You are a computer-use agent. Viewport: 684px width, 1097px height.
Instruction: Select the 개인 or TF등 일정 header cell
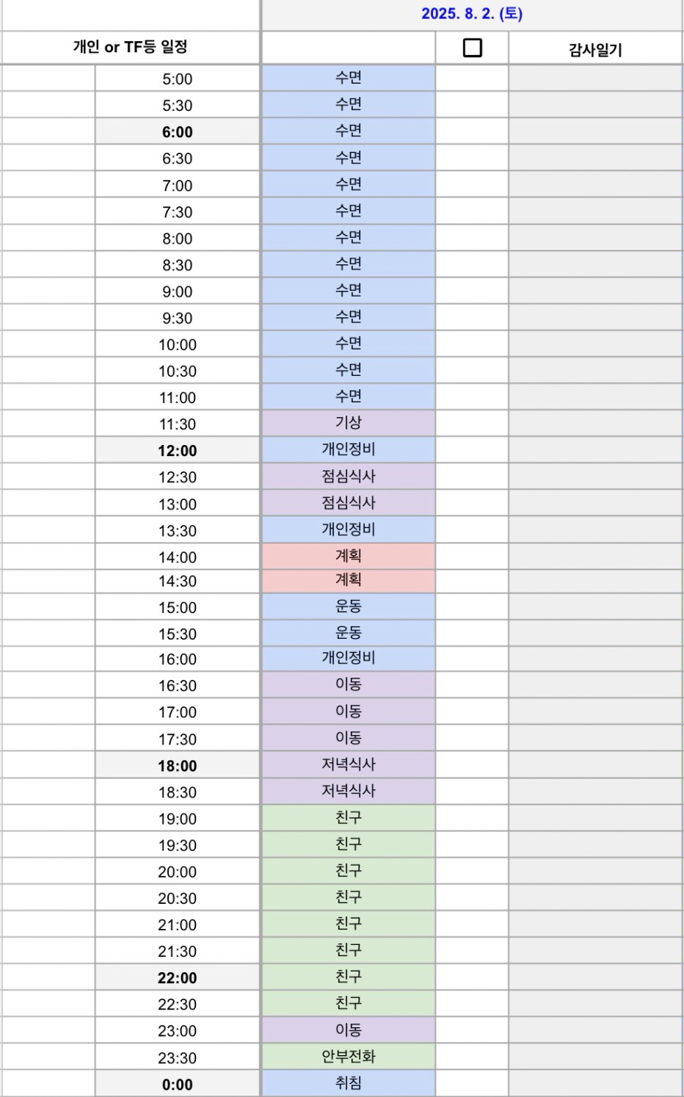130,47
